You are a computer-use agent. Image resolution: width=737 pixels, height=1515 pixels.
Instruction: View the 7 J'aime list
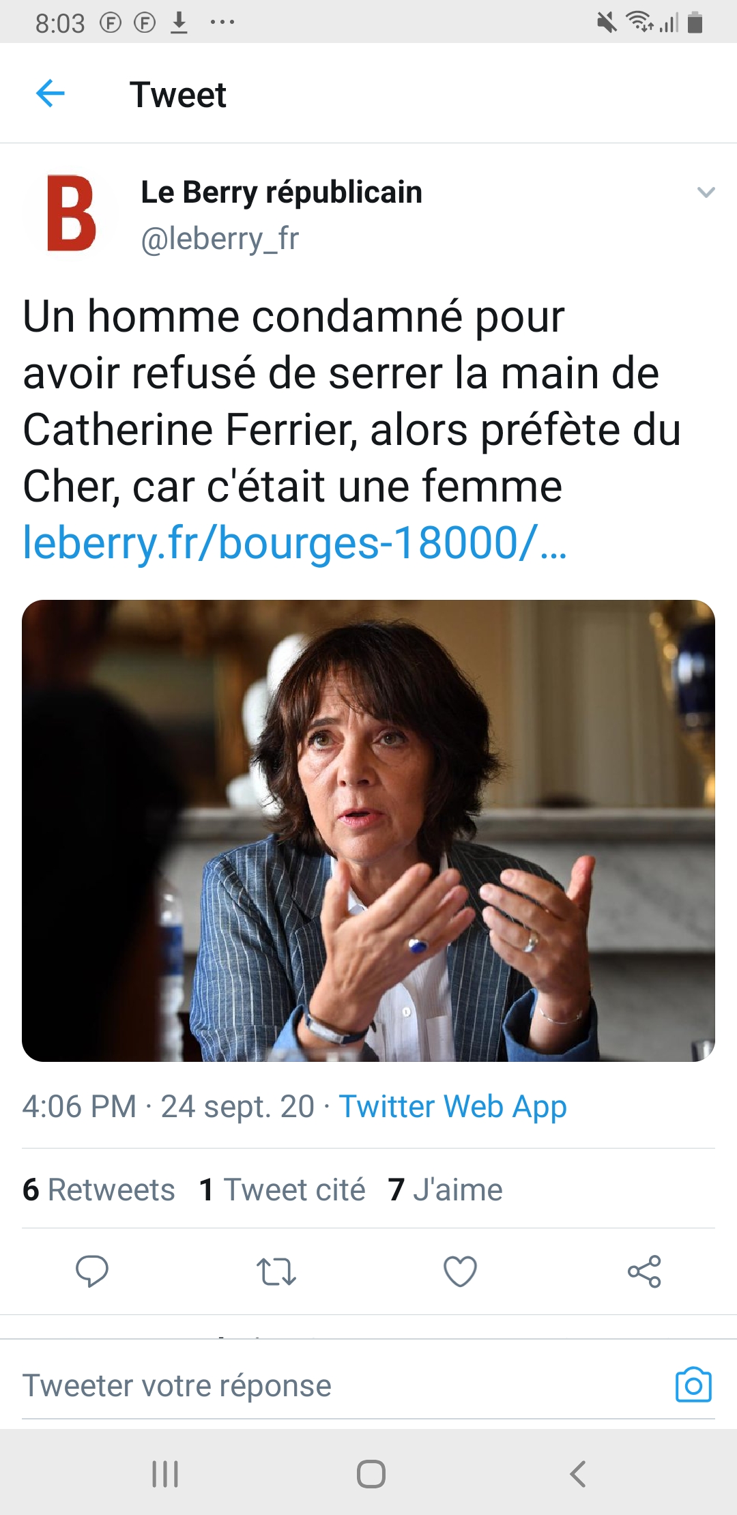coord(445,1189)
